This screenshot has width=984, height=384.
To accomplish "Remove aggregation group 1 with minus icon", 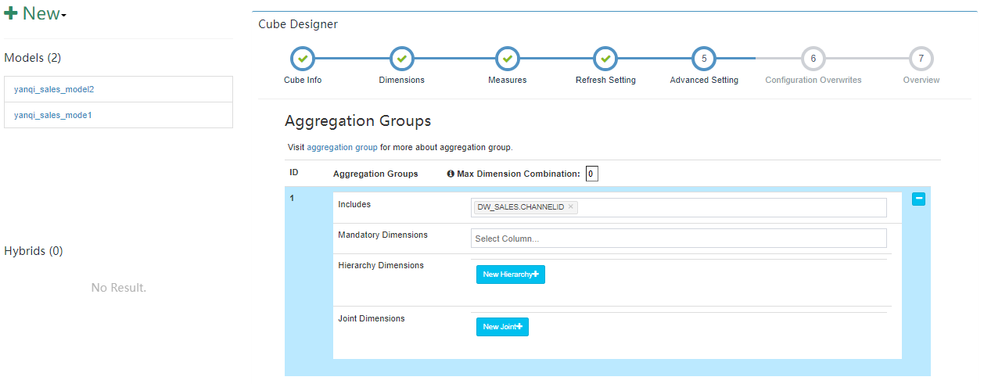I will click(919, 199).
